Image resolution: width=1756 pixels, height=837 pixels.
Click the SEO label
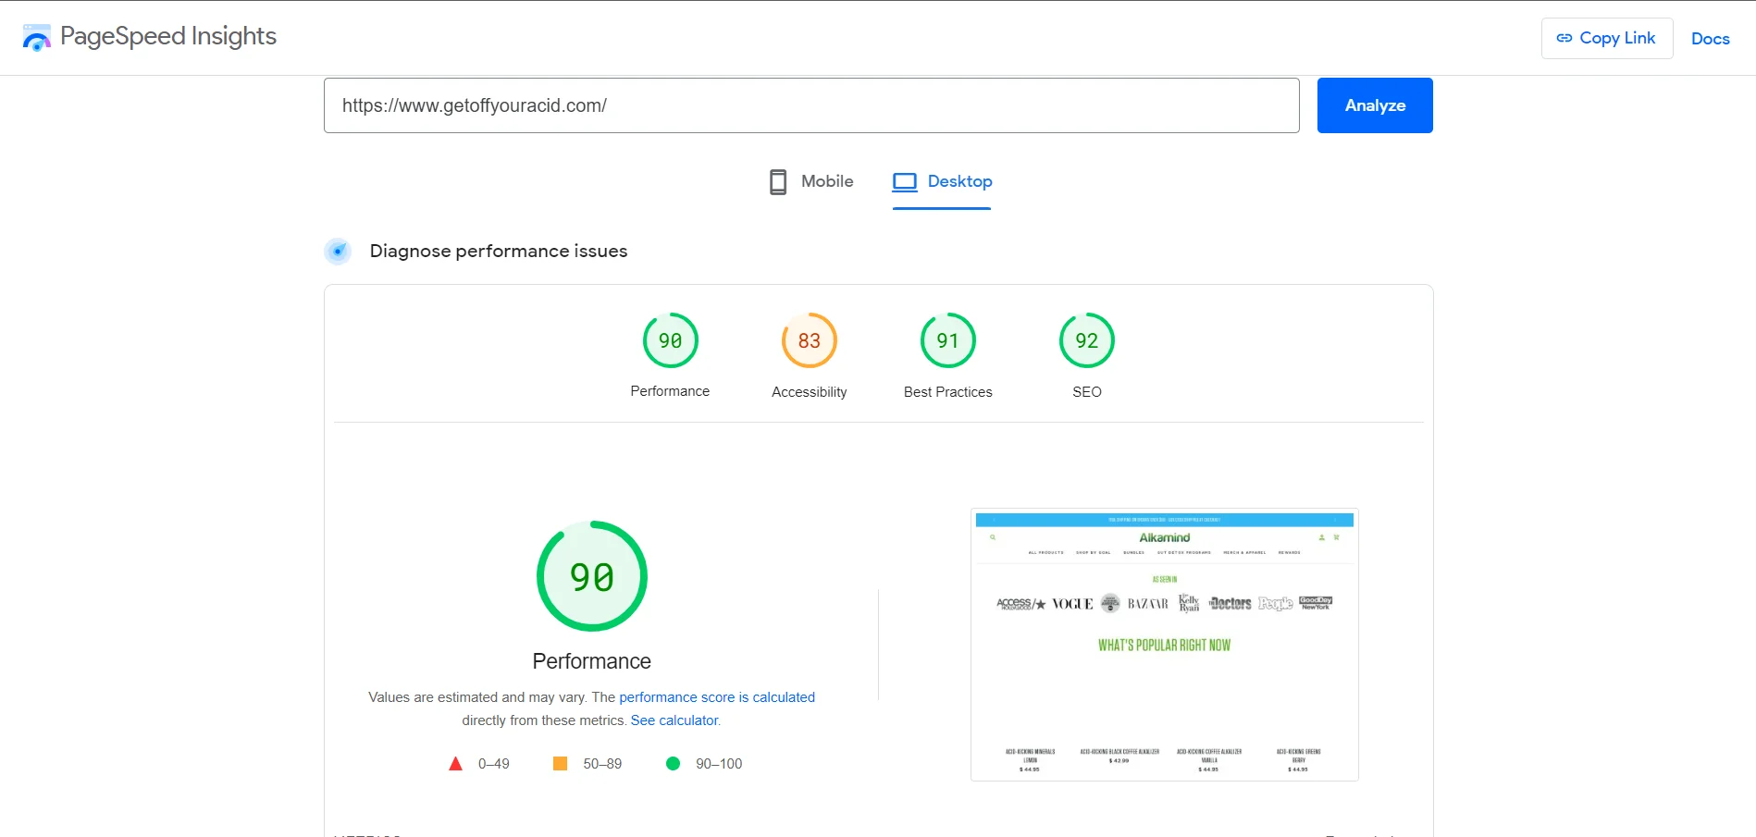pyautogui.click(x=1086, y=392)
